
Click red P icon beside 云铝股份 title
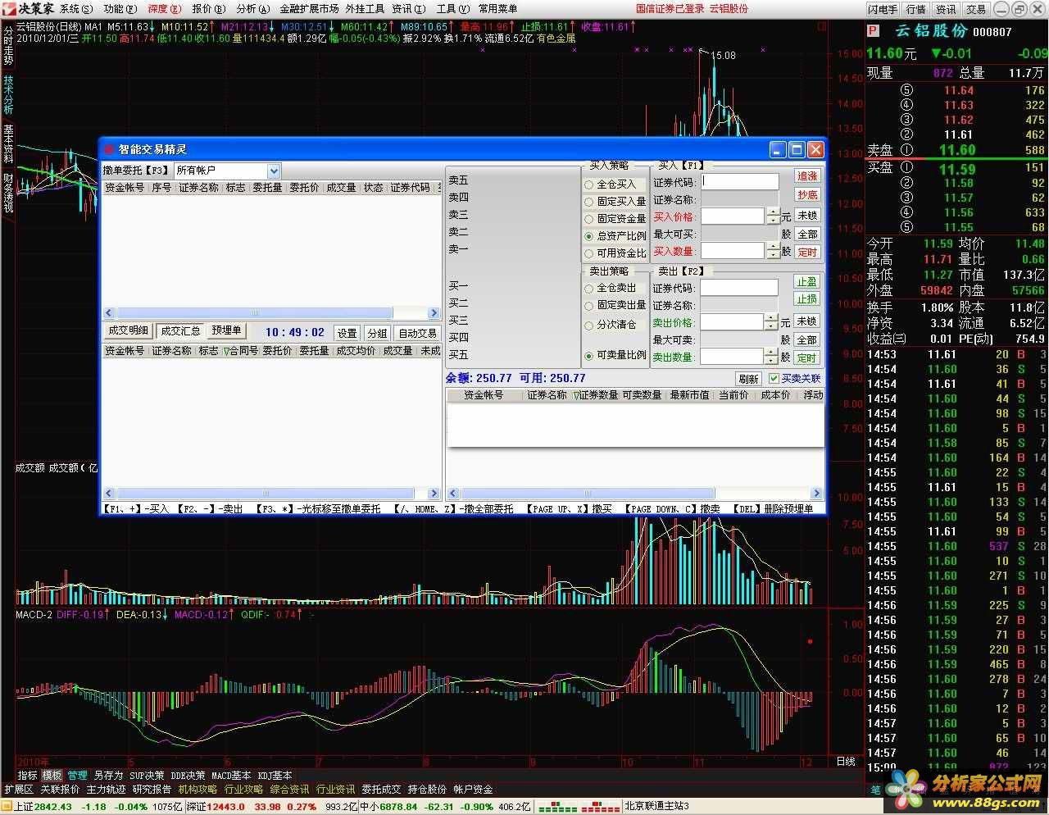(874, 31)
